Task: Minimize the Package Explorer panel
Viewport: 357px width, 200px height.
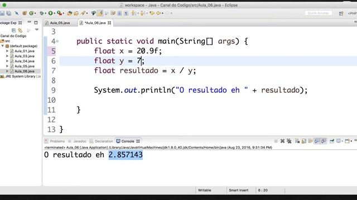Action: point(29,22)
